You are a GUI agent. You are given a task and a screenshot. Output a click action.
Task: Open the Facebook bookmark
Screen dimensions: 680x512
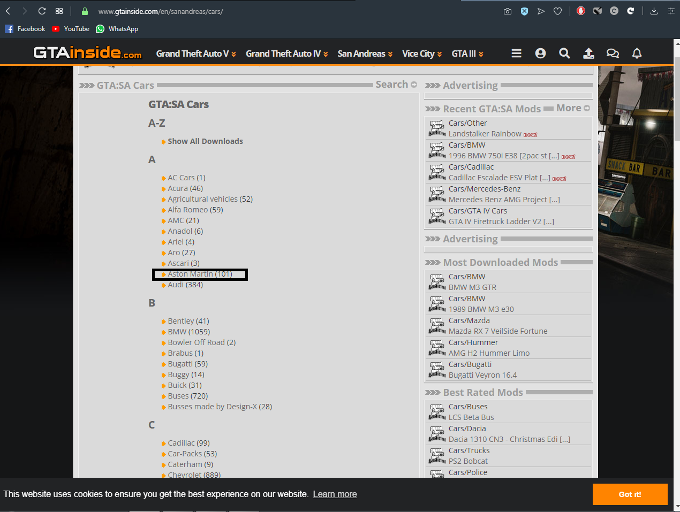25,29
